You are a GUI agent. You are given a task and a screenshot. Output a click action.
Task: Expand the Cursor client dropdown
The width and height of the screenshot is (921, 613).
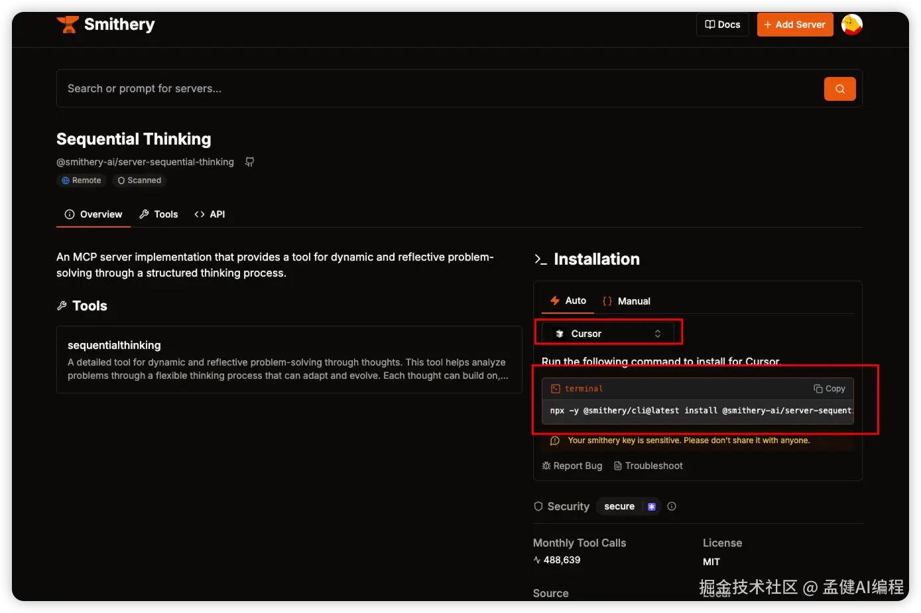(x=608, y=333)
